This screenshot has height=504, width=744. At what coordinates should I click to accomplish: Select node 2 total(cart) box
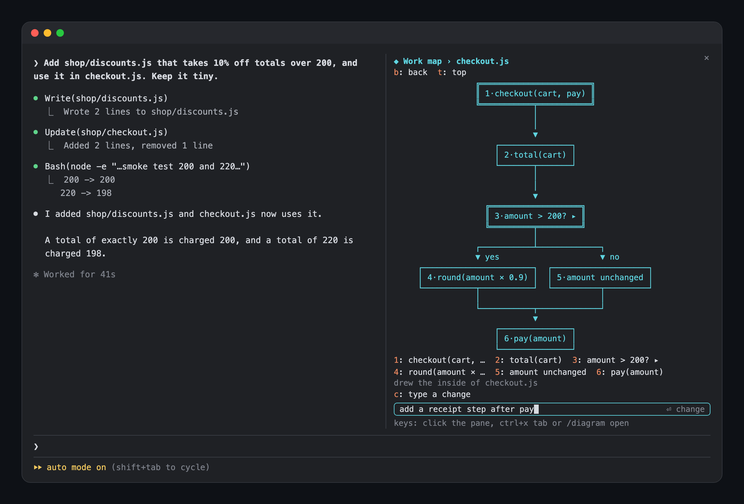click(x=535, y=155)
